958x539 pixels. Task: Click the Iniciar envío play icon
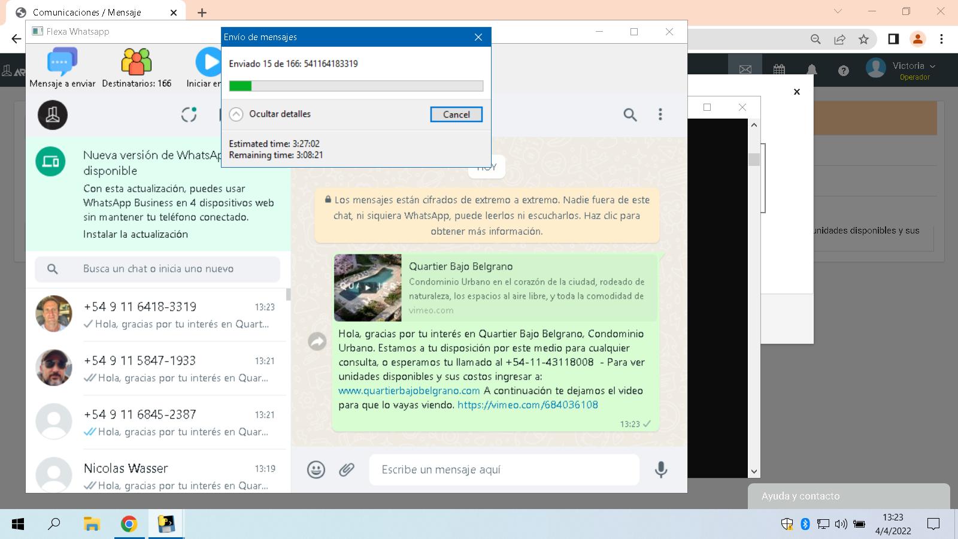pyautogui.click(x=208, y=62)
